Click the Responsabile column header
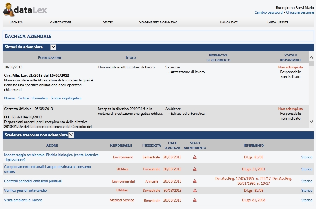316x209 pixels. click(121, 145)
